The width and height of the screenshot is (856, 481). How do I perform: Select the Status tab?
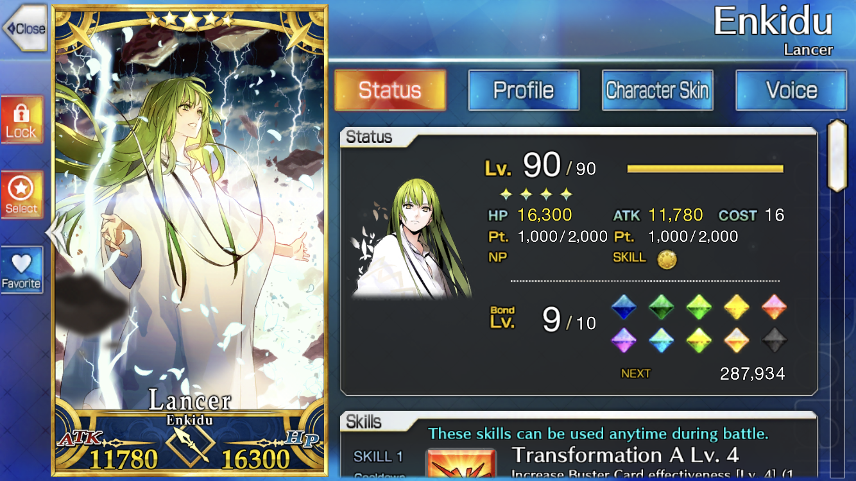tap(390, 90)
